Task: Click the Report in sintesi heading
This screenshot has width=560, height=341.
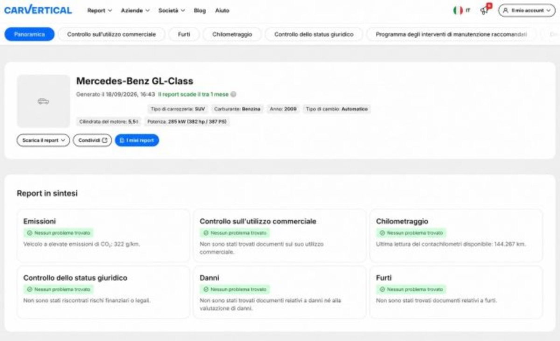Action: (x=47, y=193)
